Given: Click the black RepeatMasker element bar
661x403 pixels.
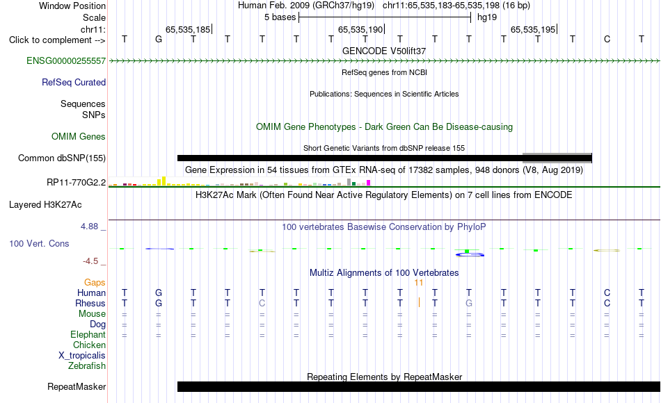Looking at the screenshot, I should [419, 387].
